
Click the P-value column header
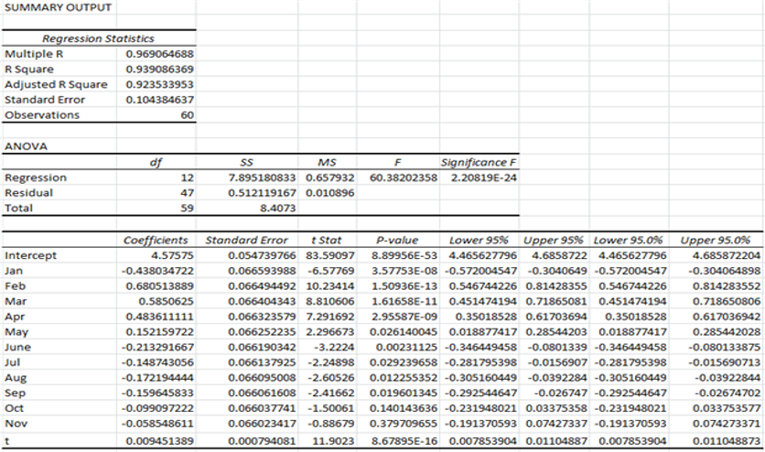(x=397, y=241)
